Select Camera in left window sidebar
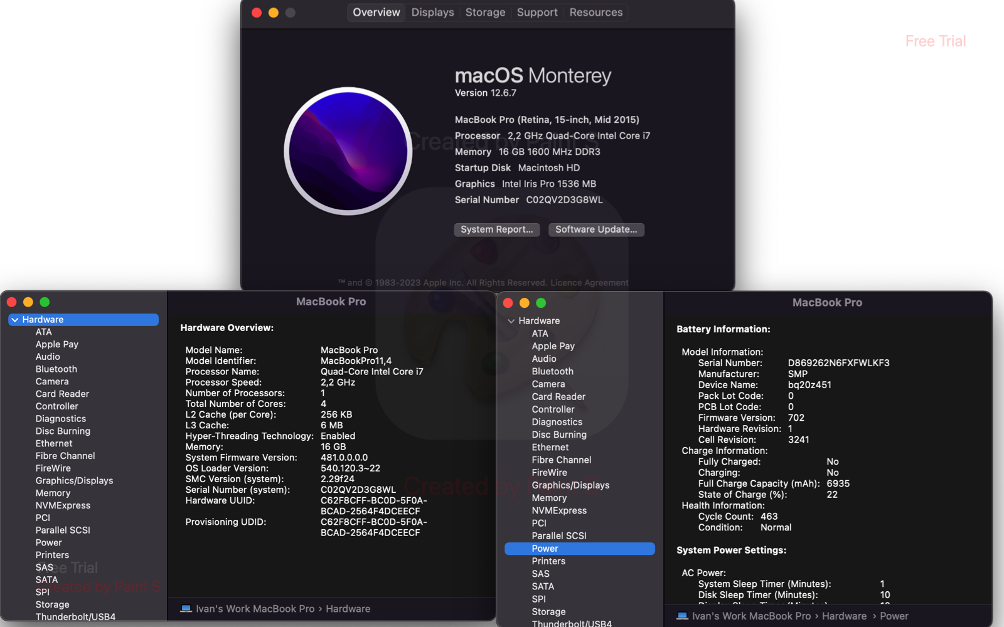1004x627 pixels. pyautogui.click(x=52, y=382)
